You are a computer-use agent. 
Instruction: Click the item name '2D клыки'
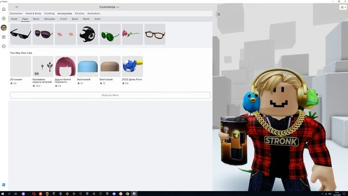16,79
